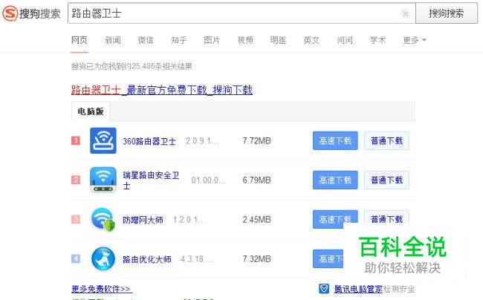The height and width of the screenshot is (300, 483).
Task: Switch to the 视频 tab
Action: [245, 40]
